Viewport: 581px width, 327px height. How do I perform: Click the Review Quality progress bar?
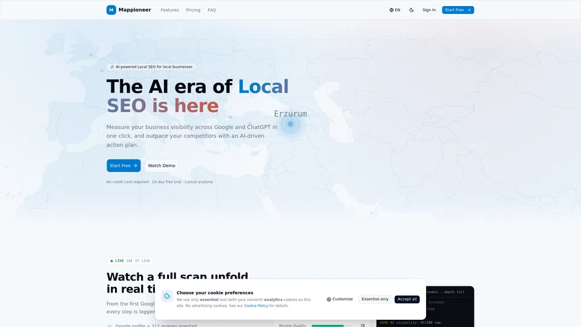tap(332, 326)
